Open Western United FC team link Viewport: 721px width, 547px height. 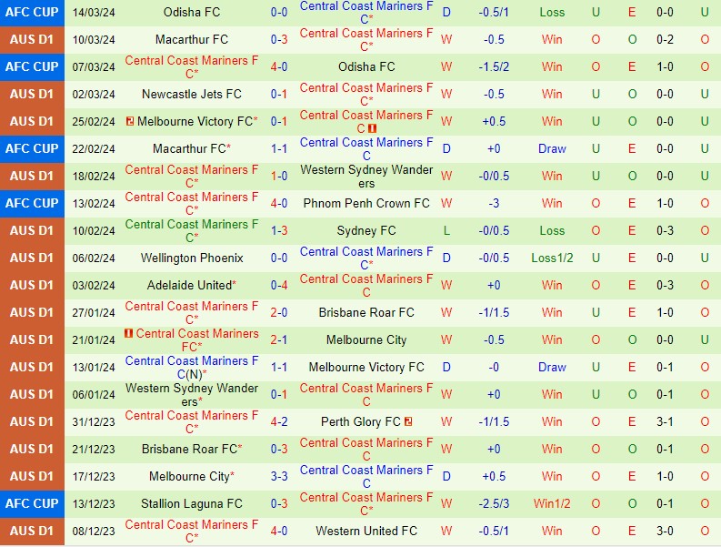pos(366,531)
